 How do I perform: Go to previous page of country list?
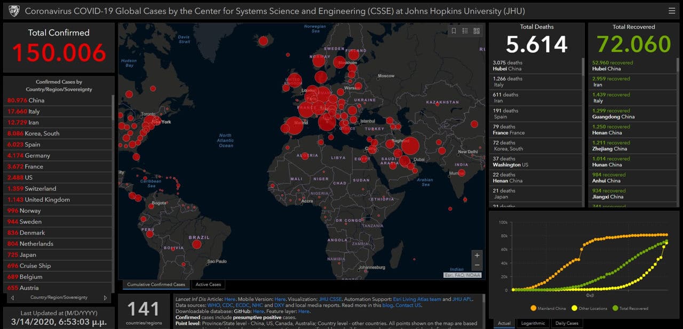click(13, 298)
